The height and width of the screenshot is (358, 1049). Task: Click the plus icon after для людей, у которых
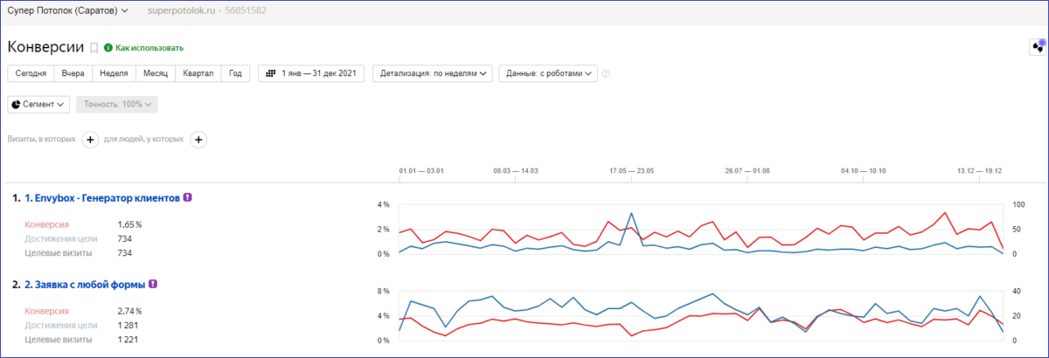click(198, 140)
